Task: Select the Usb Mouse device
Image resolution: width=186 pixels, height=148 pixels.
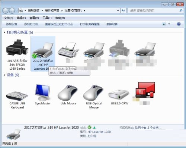Action: (68, 93)
